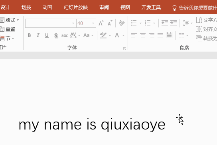Viewport: 217px width, 145px height.
Task: Click the 重置 slide button
Action: click(8, 29)
